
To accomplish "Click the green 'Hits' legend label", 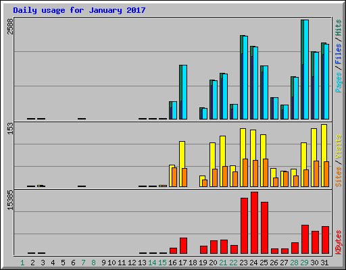I will 339,28.
